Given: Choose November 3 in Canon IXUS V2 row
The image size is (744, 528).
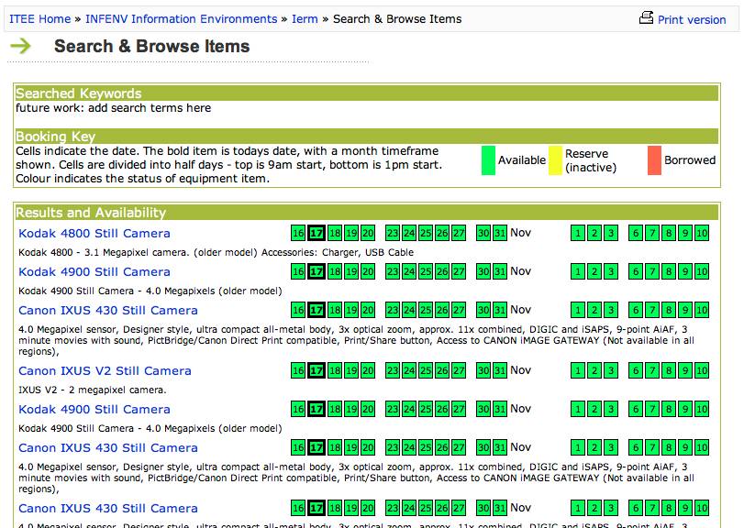Looking at the screenshot, I should (x=611, y=370).
